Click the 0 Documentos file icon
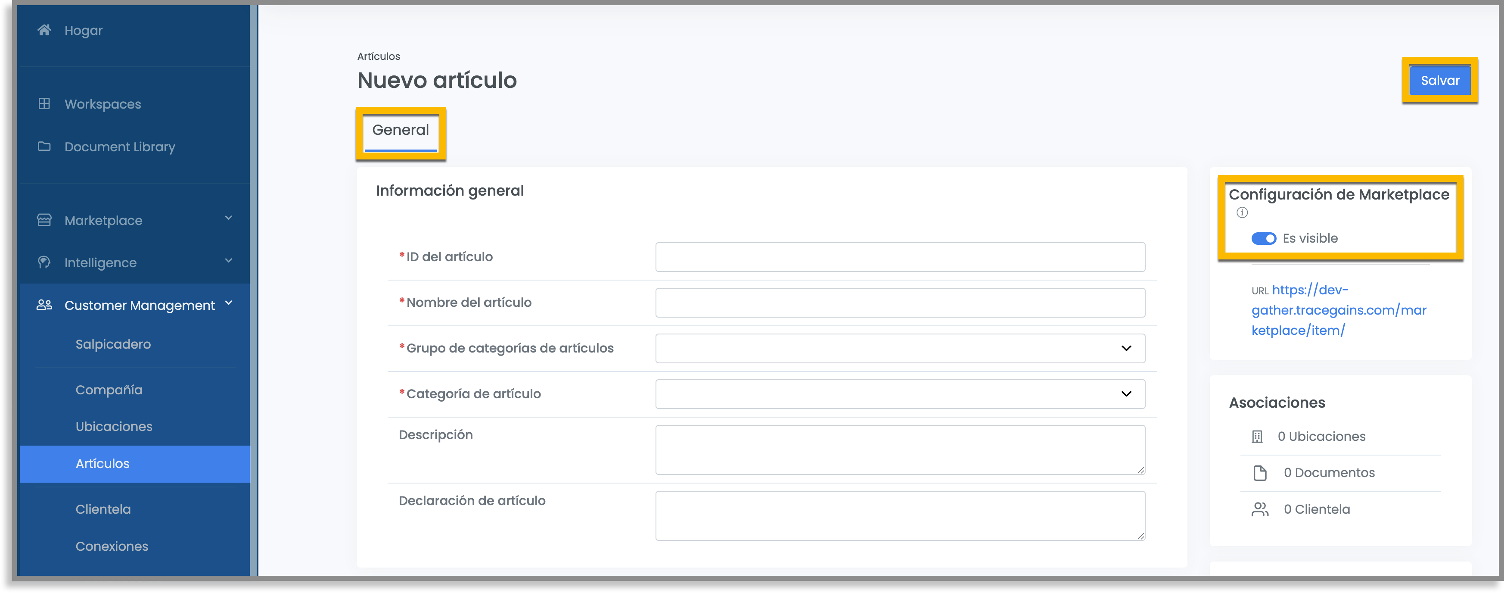The height and width of the screenshot is (593, 1504). pos(1260,473)
